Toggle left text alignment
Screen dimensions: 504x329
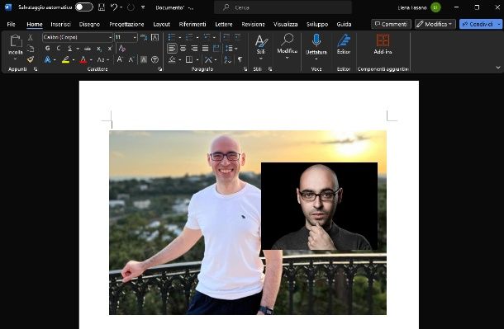coord(172,49)
